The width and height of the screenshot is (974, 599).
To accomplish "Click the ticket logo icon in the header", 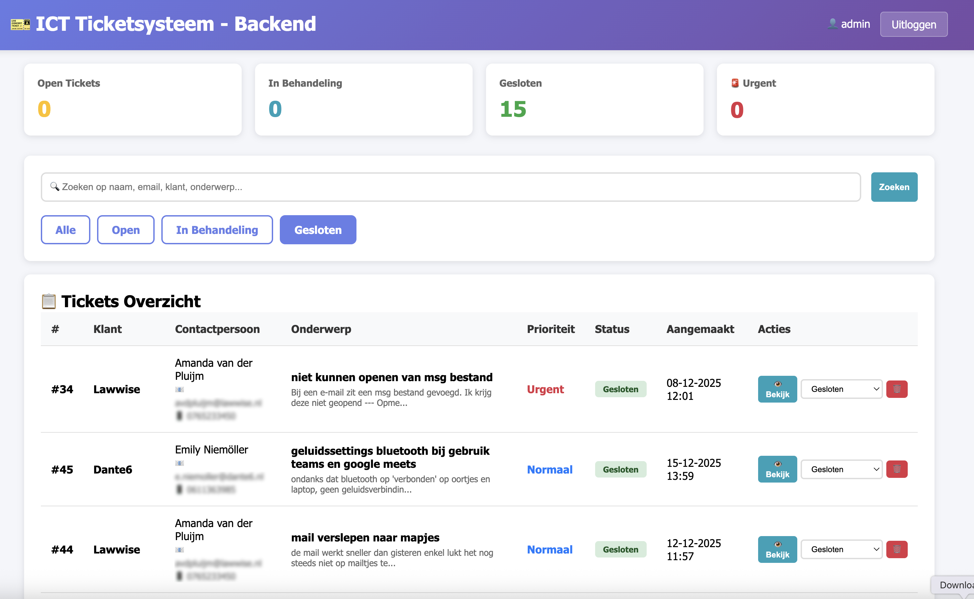I will [x=20, y=24].
